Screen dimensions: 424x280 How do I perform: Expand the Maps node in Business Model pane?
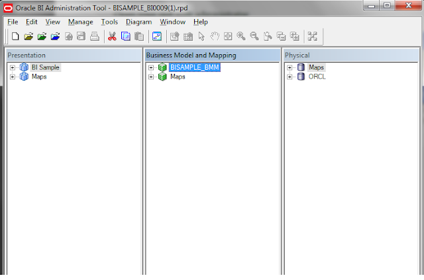tap(151, 77)
